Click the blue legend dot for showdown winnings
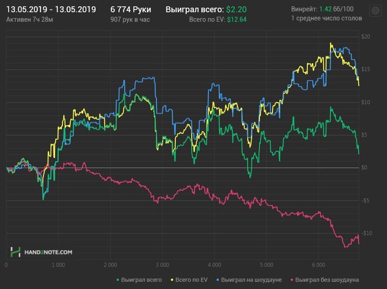Viewport: 387px width, 289px height. (218, 280)
